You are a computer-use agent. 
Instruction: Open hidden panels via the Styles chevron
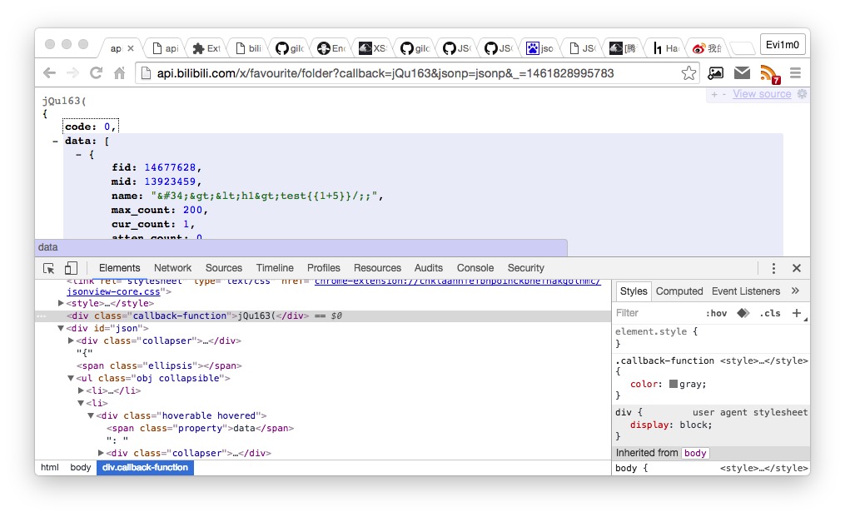[x=795, y=291]
